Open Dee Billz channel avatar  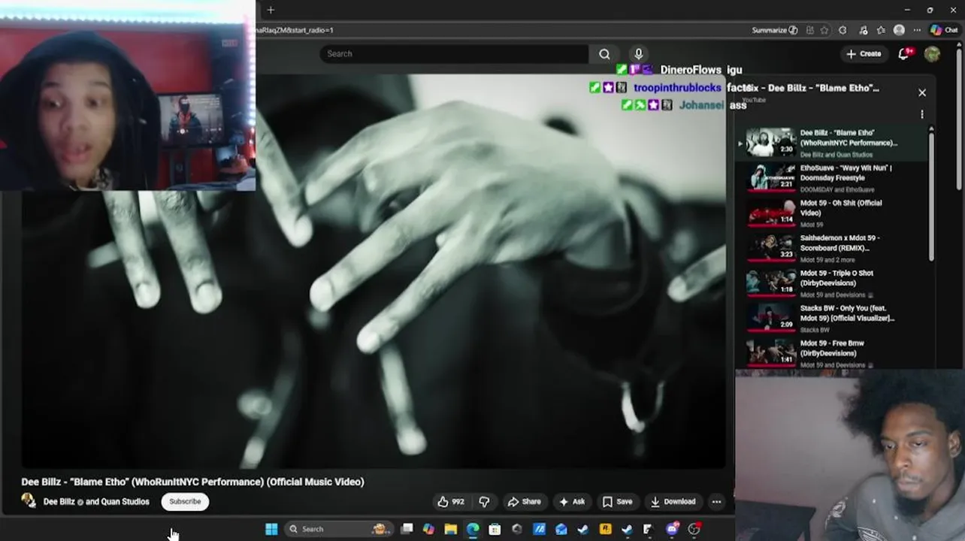coord(29,501)
